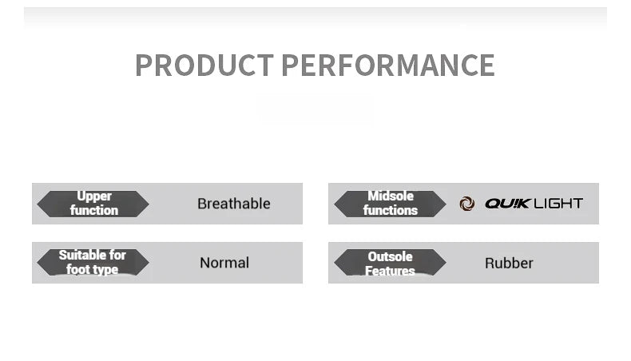
Task: Click the PRODUCT PERFORMANCE heading
Action: [x=315, y=65]
